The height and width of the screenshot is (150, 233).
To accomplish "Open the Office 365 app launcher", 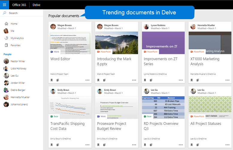I will click(4, 5).
